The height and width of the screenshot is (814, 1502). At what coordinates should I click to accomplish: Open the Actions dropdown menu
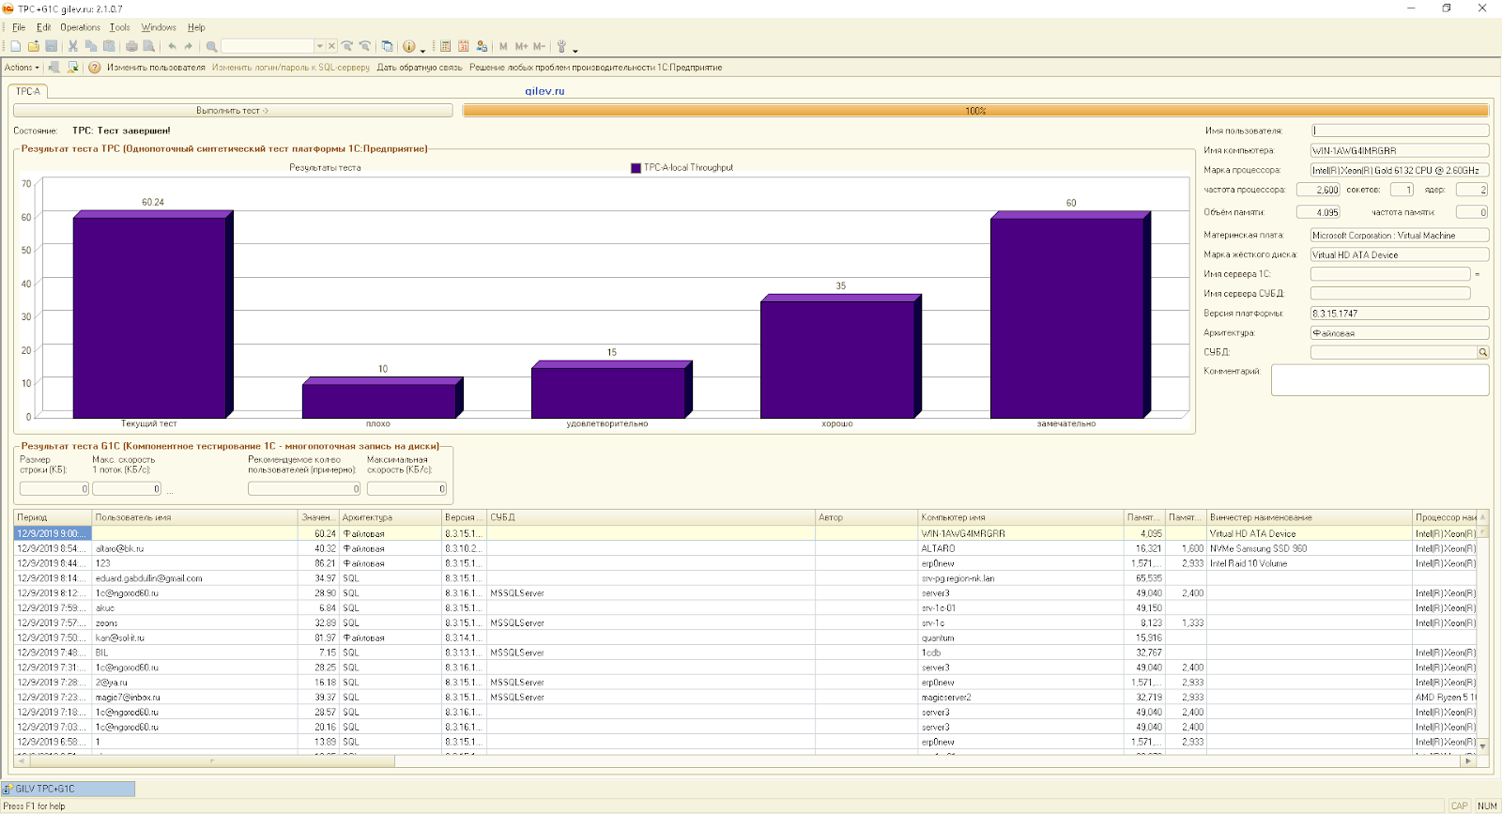click(22, 68)
